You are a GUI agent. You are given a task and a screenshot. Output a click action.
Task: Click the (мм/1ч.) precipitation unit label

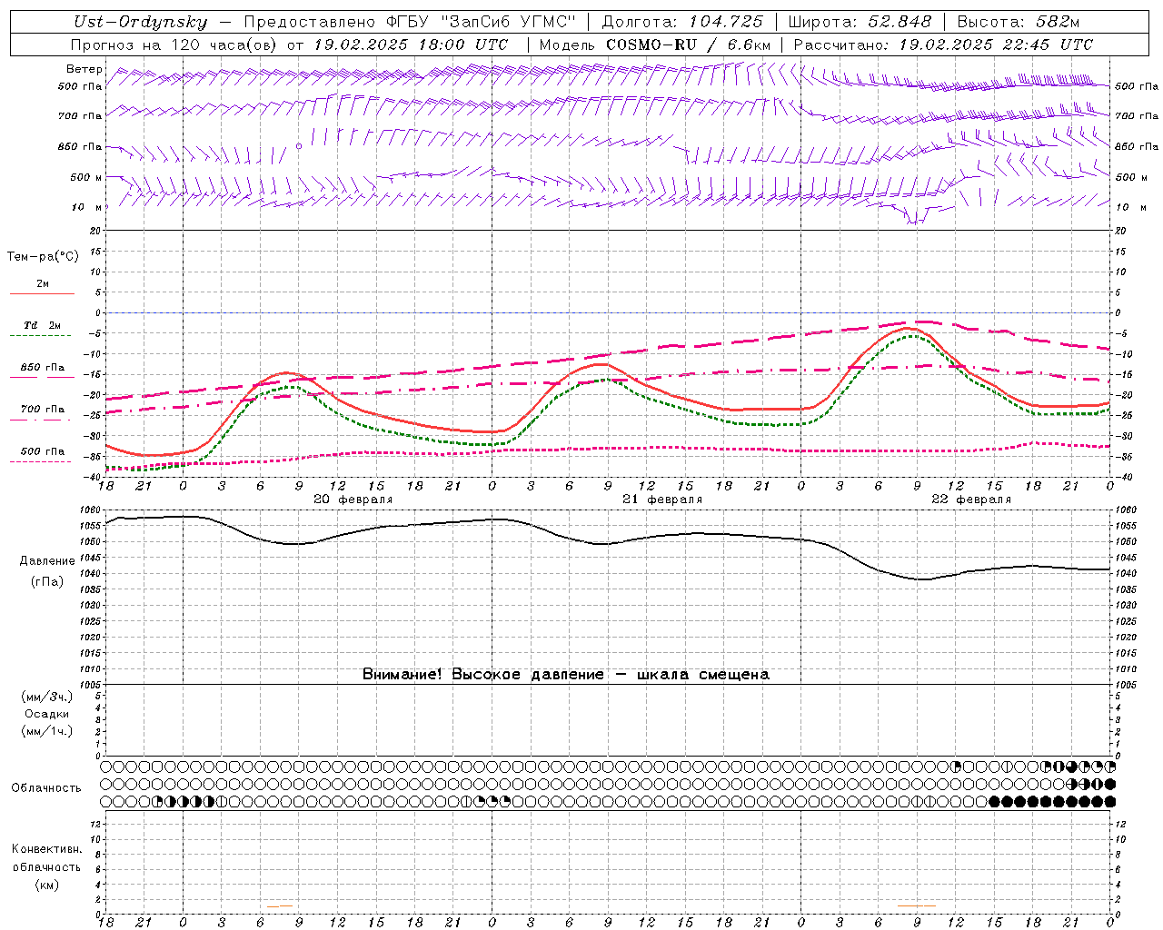[x=47, y=731]
